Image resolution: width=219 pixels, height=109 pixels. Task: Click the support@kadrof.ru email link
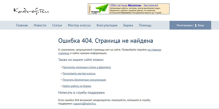tap(85, 104)
